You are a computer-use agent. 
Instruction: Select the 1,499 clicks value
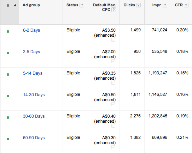[135, 30]
